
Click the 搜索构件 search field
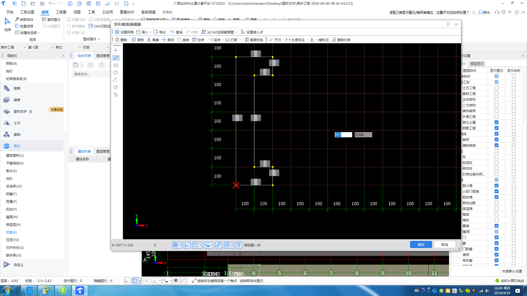91,74
